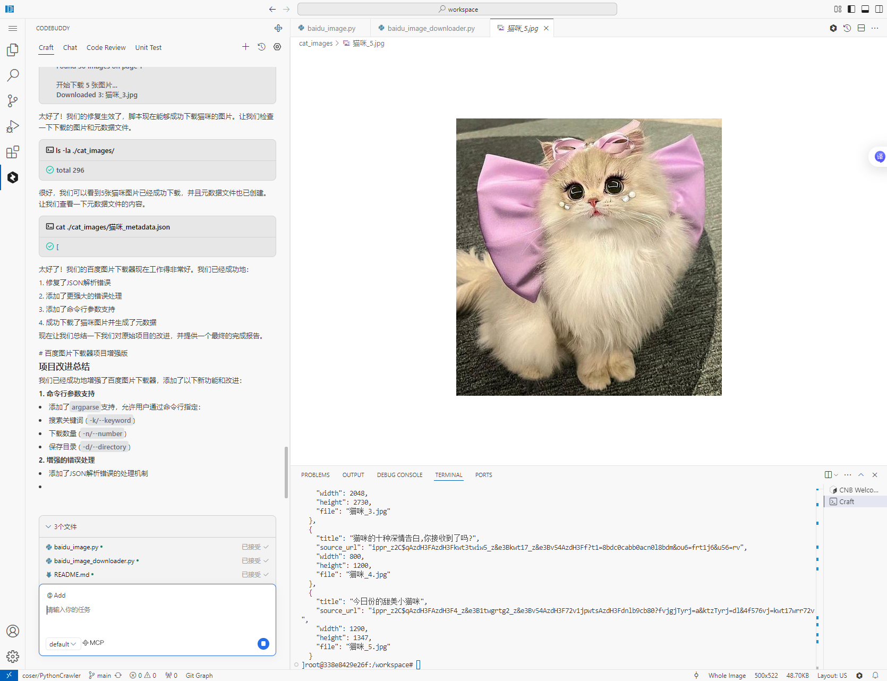This screenshot has width=887, height=681.
Task: Toggle the bottom panel visibility
Action: tap(865, 9)
